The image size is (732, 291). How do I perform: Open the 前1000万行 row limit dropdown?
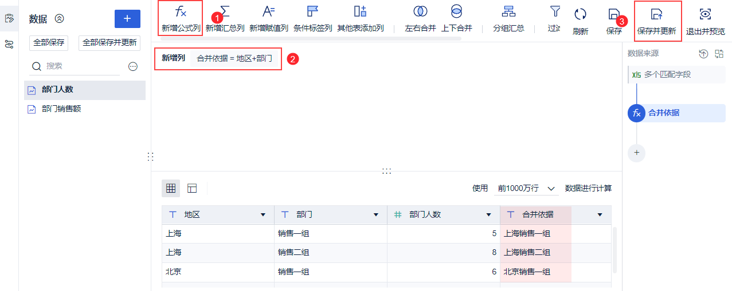coord(527,188)
